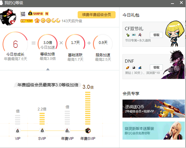The height and width of the screenshot is (148, 186).
Task: Click the 今日总成长 6 gauge
Action: coord(15,42)
